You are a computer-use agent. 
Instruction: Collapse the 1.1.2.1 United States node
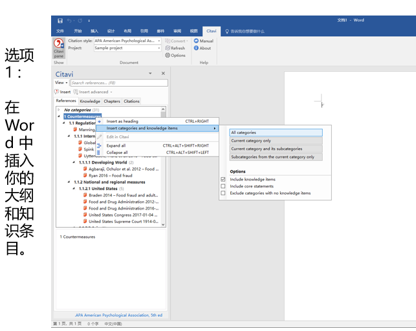click(74, 188)
